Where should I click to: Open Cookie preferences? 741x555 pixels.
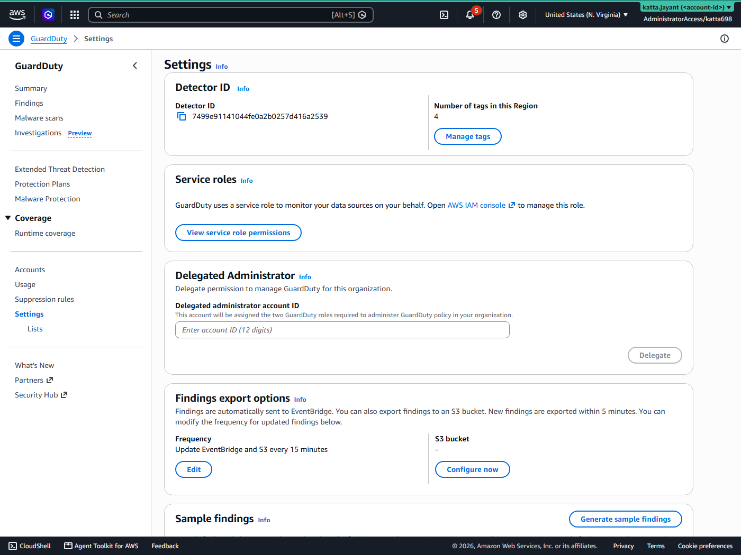(x=705, y=546)
